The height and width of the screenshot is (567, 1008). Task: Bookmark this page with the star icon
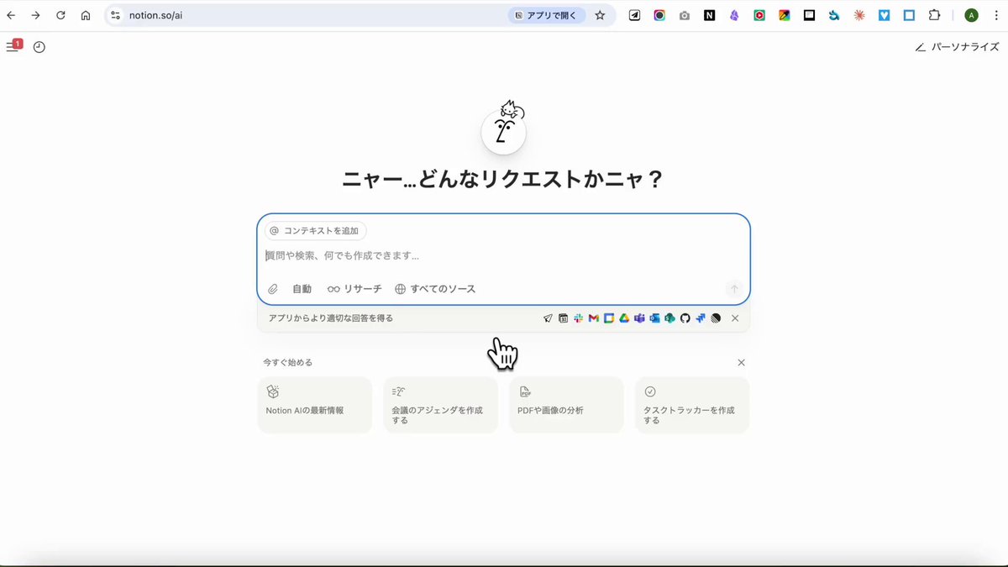pos(600,15)
